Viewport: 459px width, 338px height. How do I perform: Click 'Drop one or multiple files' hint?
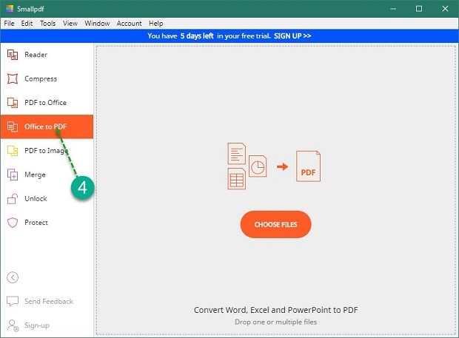point(275,322)
